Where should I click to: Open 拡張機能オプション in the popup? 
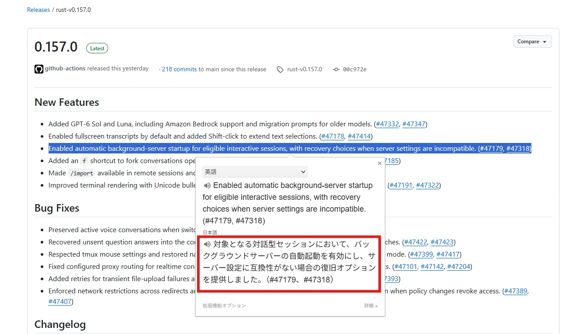tap(224, 306)
